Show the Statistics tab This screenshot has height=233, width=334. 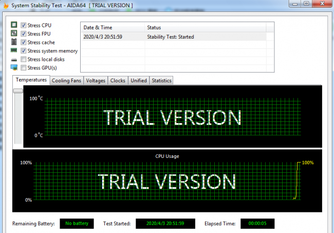tap(161, 81)
